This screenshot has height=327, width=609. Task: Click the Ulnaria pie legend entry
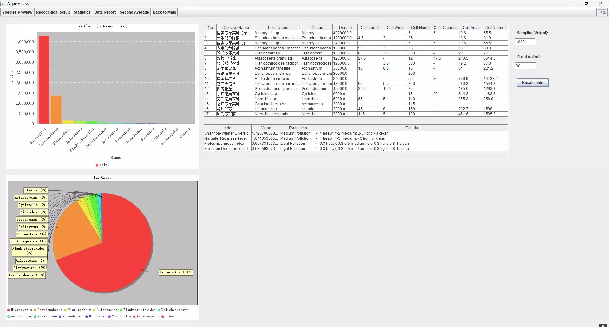pyautogui.click(x=170, y=317)
